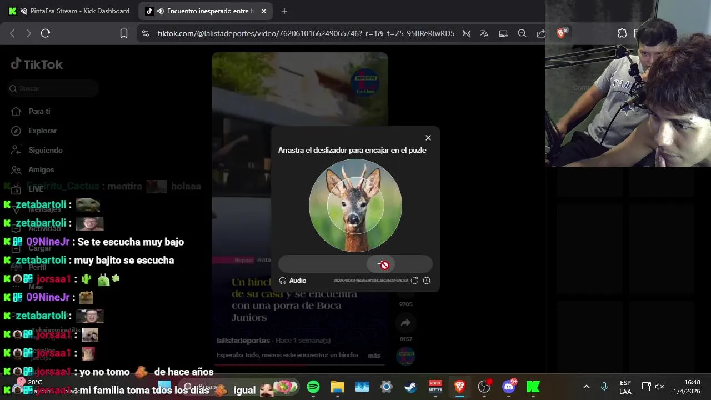Image resolution: width=711 pixels, height=400 pixels.
Task: Open Kick app from taskbar
Action: coord(533,387)
